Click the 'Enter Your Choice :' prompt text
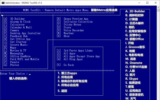The height and width of the screenshot is (100, 160). coord(14,74)
